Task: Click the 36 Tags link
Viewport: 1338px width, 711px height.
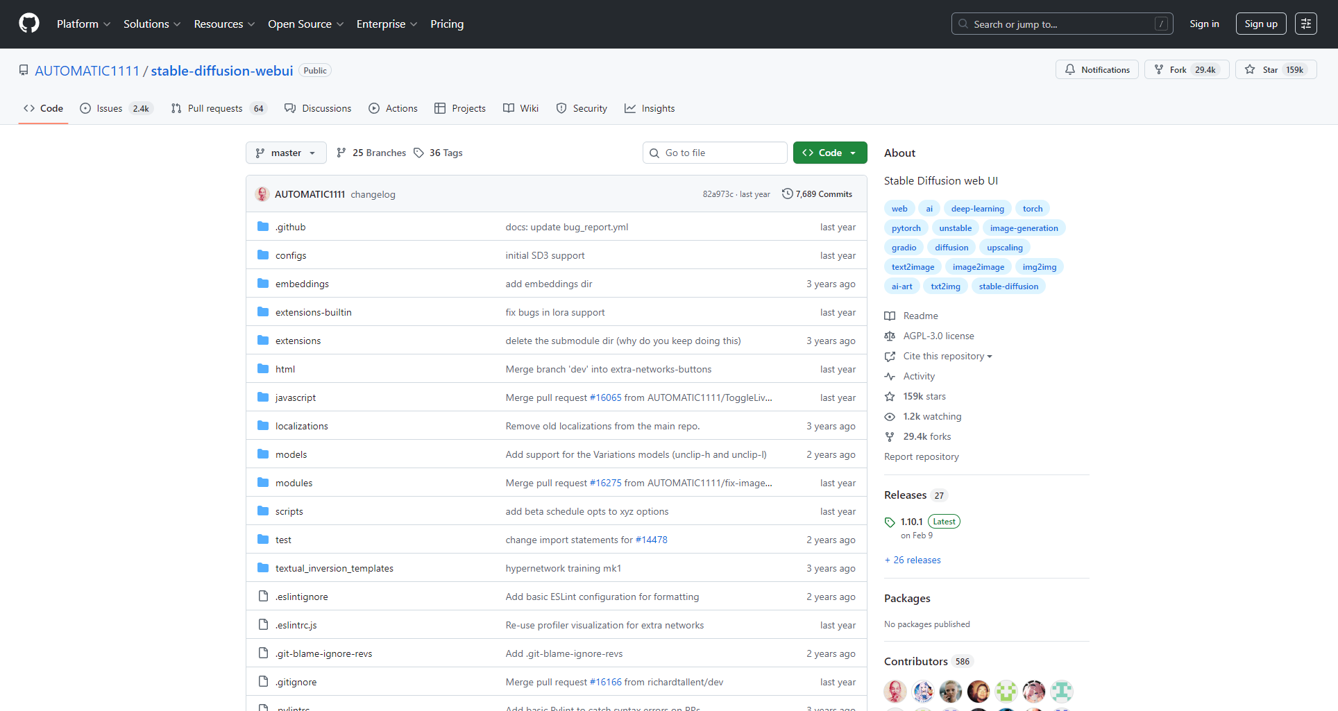Action: 439,153
